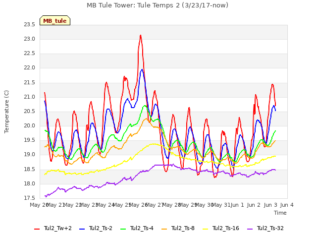Click the Jun 3 x-axis tick label
Screen dimensions: 317x238
click(x=270, y=205)
